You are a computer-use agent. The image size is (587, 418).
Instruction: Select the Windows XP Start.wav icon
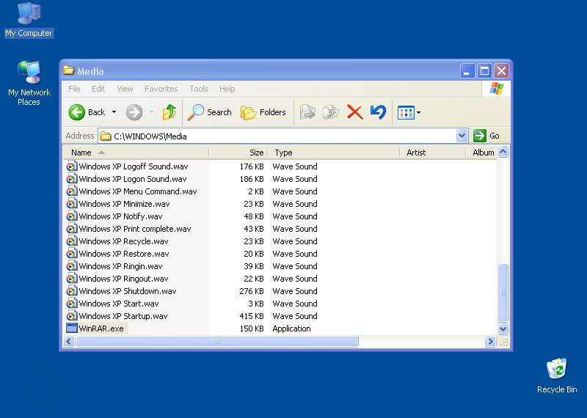pos(71,304)
